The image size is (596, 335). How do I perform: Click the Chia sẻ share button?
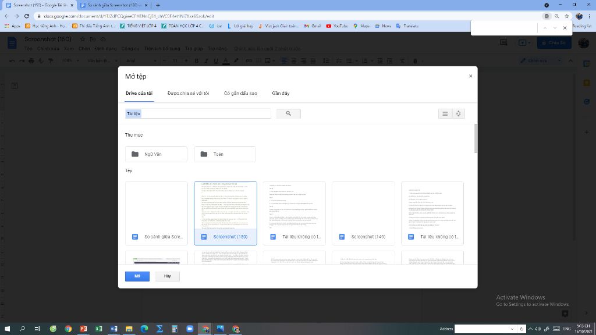click(x=554, y=42)
